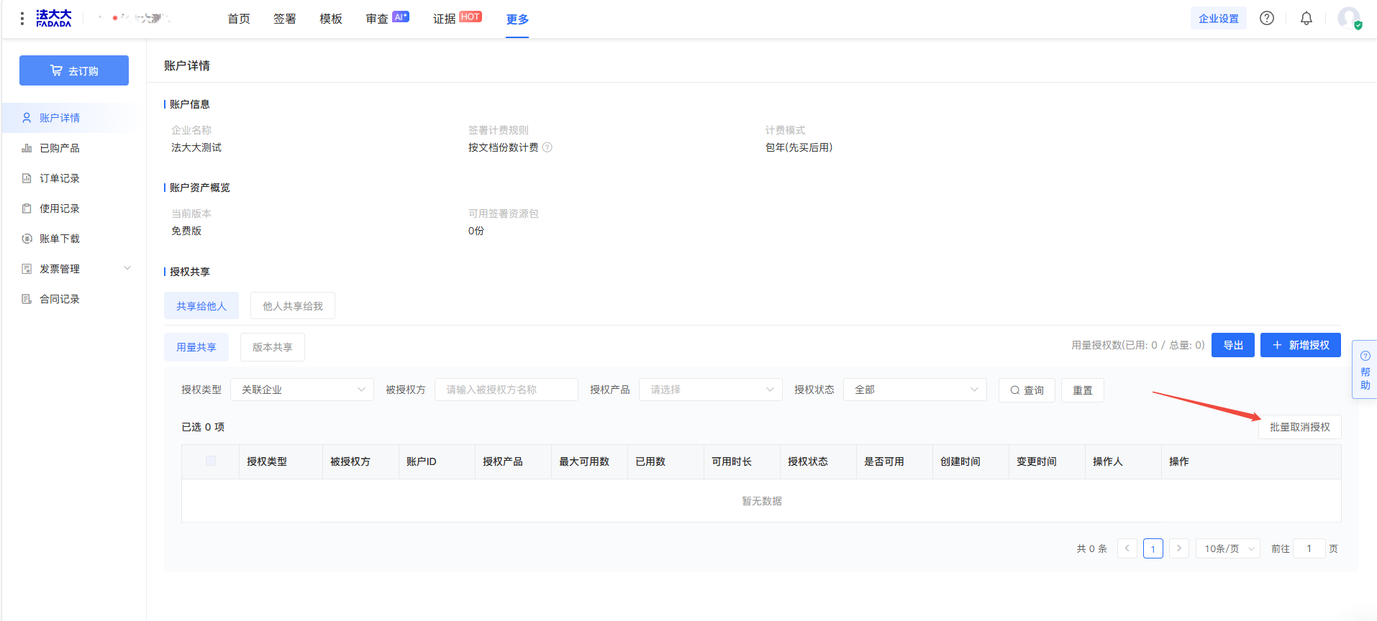Switch to the 共享给他人 tab
This screenshot has width=1377, height=621.
click(x=201, y=305)
